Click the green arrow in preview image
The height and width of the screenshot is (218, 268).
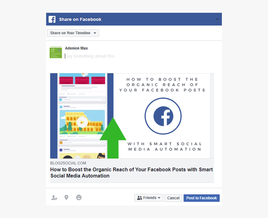(x=113, y=138)
